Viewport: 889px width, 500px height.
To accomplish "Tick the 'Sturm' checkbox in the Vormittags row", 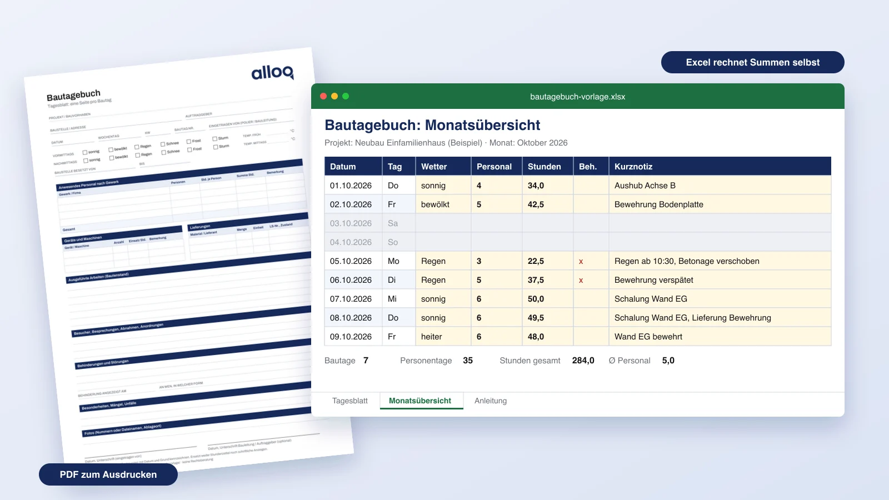I will (x=215, y=139).
